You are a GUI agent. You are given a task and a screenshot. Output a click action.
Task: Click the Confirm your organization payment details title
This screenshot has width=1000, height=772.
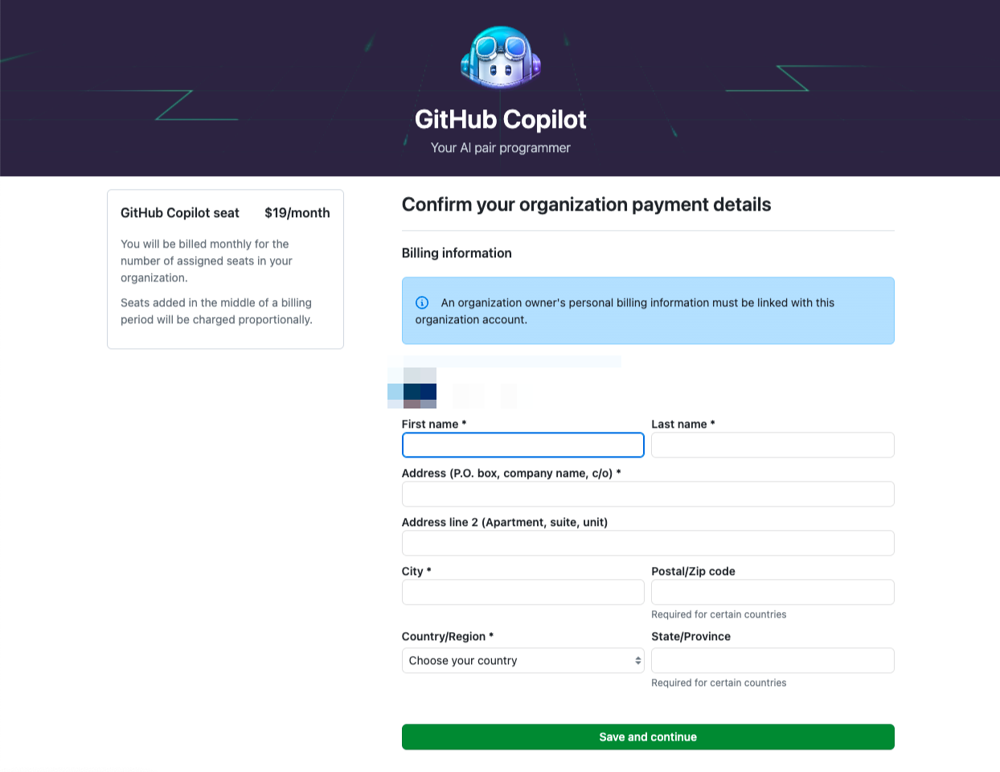coord(586,205)
